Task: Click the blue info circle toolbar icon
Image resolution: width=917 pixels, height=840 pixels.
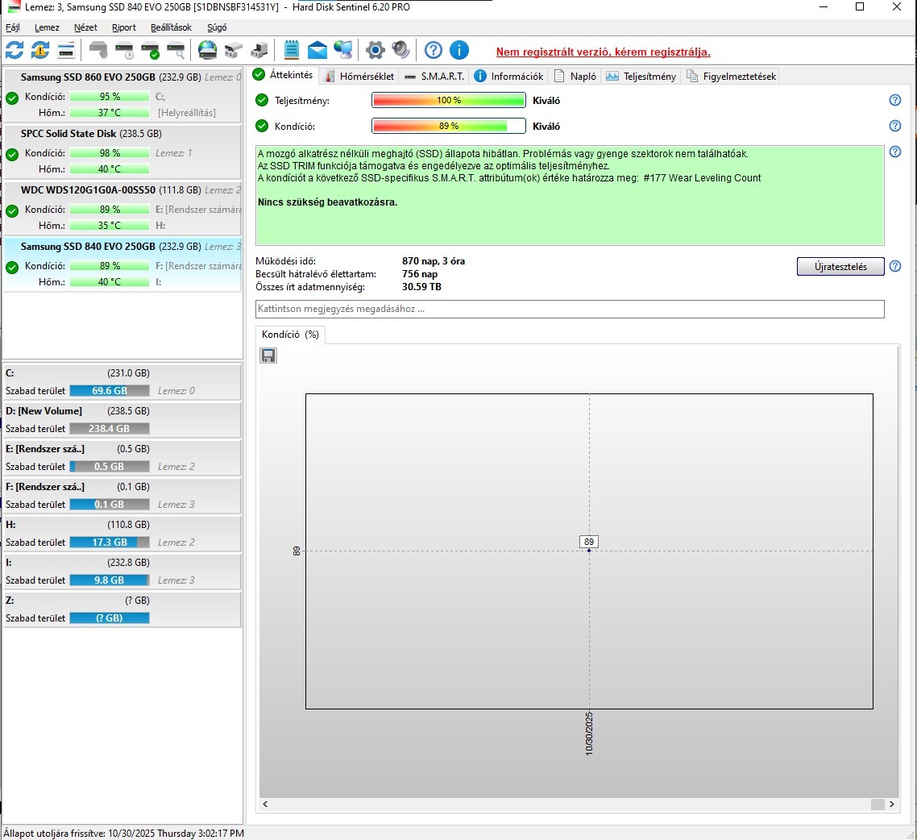Action: [459, 50]
